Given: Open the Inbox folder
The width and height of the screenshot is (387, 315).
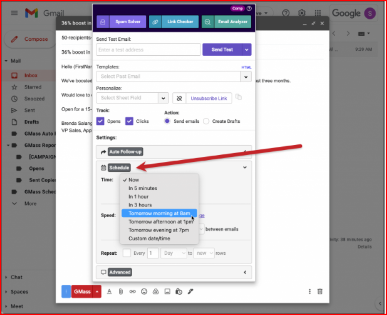Looking at the screenshot, I should point(31,75).
